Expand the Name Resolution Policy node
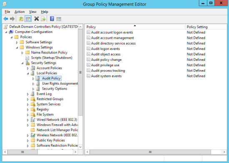The image size is (229, 163). (22, 53)
